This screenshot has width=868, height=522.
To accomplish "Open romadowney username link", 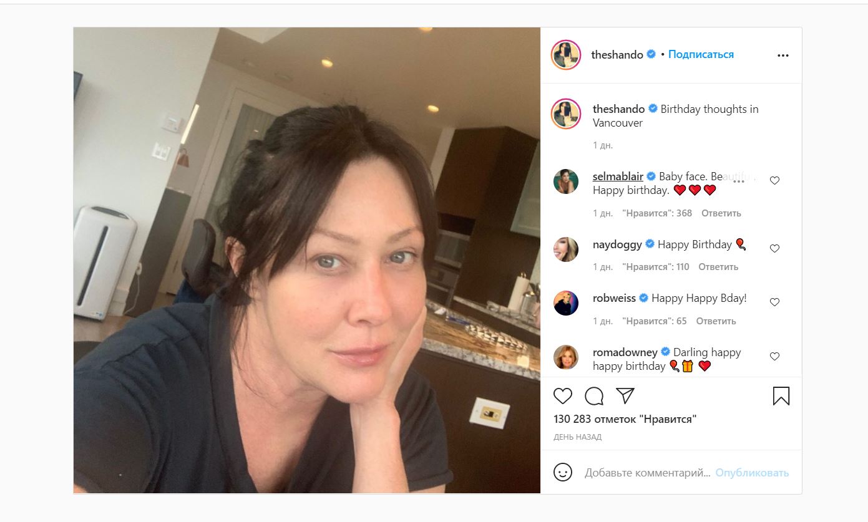I will click(625, 352).
